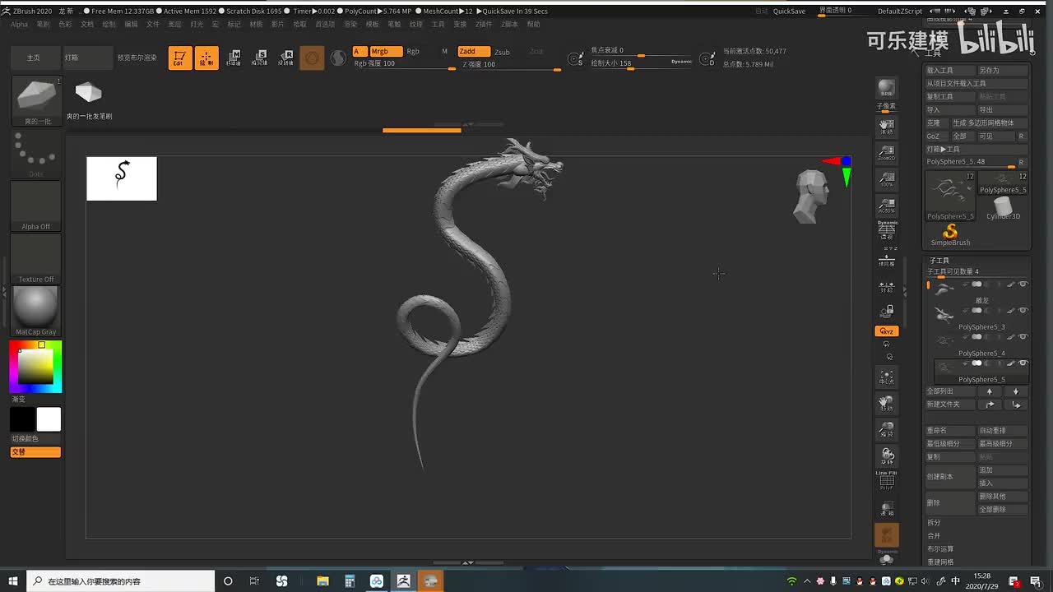Click the 重命名 button
Screen dimensions: 1053x592
coord(950,431)
